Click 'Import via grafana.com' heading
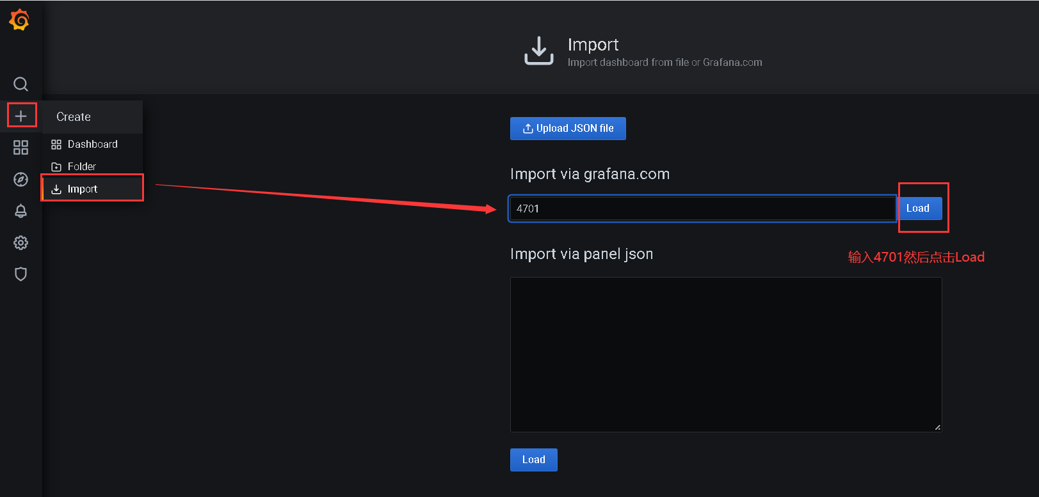Screen dimensions: 1039x497 point(590,174)
